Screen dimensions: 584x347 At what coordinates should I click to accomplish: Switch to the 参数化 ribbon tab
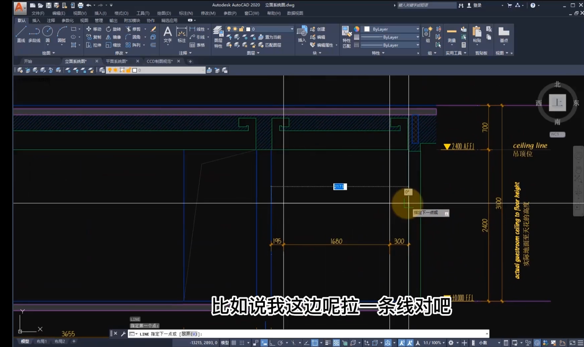point(67,21)
